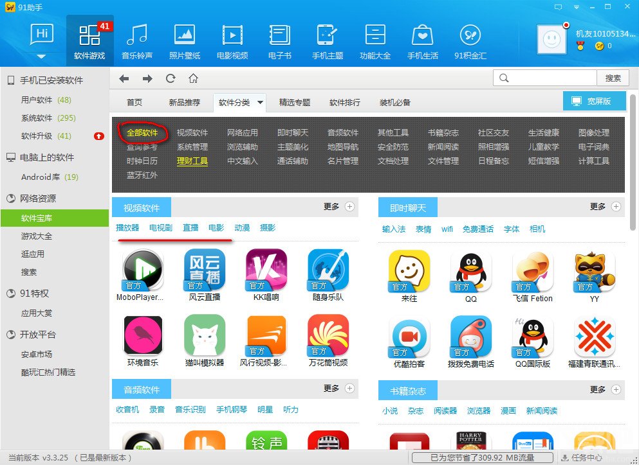Expand more 音频软件 with plus button
The height and width of the screenshot is (465, 639).
click(349, 388)
